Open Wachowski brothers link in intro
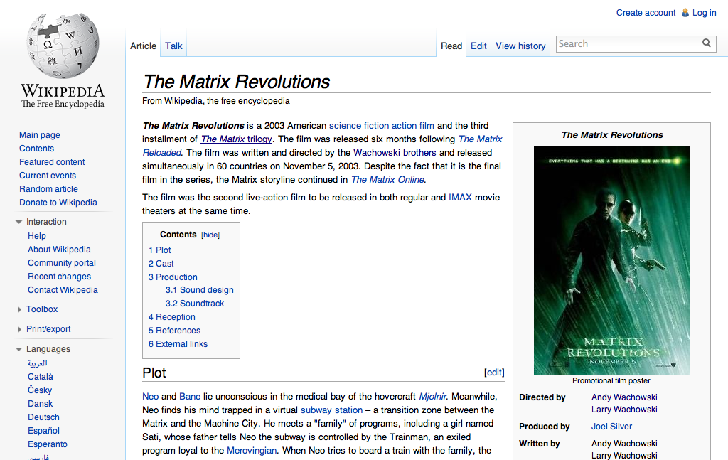This screenshot has height=460, width=728. click(395, 152)
